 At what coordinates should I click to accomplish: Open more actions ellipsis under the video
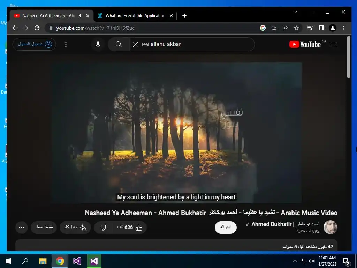[x=22, y=227]
